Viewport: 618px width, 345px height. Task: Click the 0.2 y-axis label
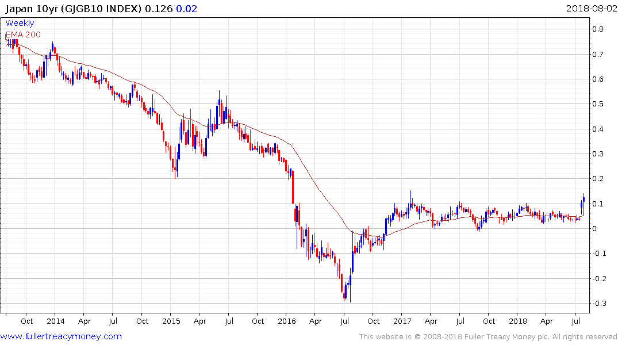(598, 179)
